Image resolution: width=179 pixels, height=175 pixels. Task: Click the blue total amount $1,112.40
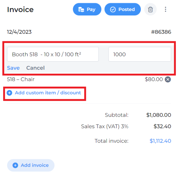pos(160,141)
